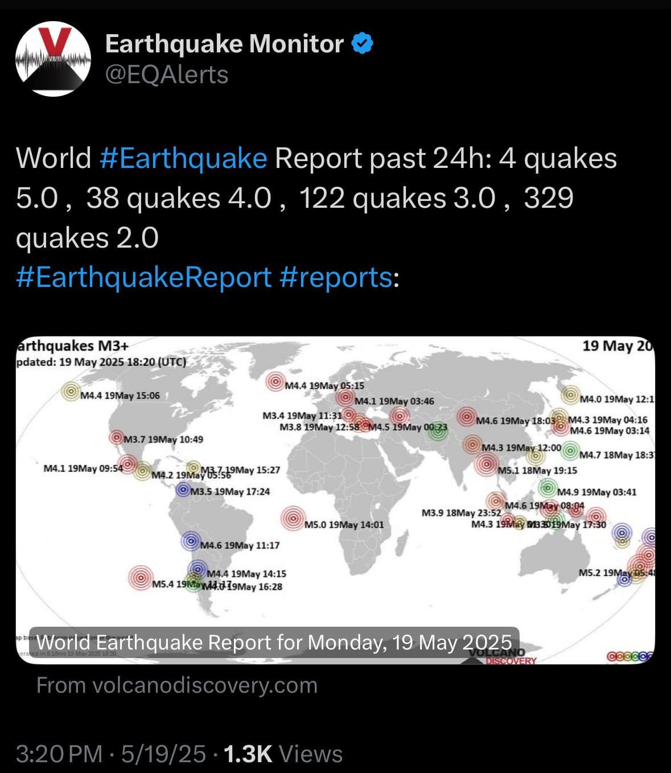Open the World Earthquake Report card caption
The height and width of the screenshot is (773, 671).
click(274, 642)
